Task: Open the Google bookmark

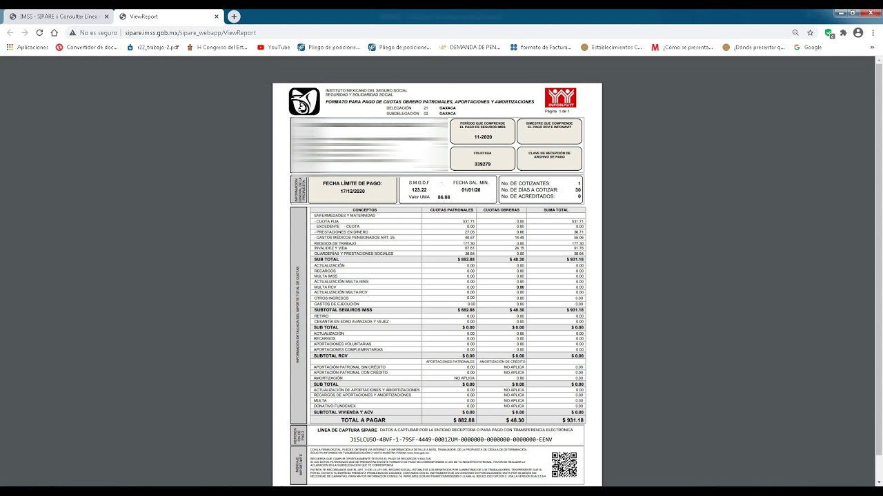Action: tap(808, 48)
